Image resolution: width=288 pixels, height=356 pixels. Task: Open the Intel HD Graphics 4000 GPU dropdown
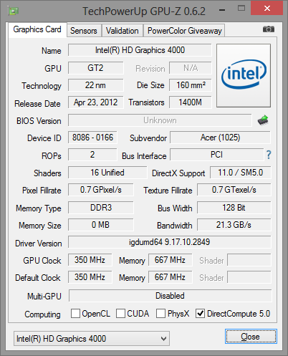click(92, 338)
